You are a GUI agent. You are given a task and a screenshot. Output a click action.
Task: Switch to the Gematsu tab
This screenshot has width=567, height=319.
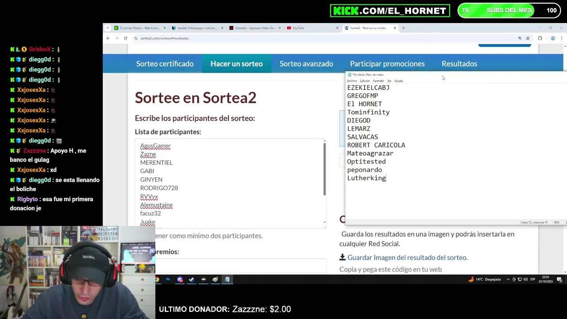[x=255, y=28]
